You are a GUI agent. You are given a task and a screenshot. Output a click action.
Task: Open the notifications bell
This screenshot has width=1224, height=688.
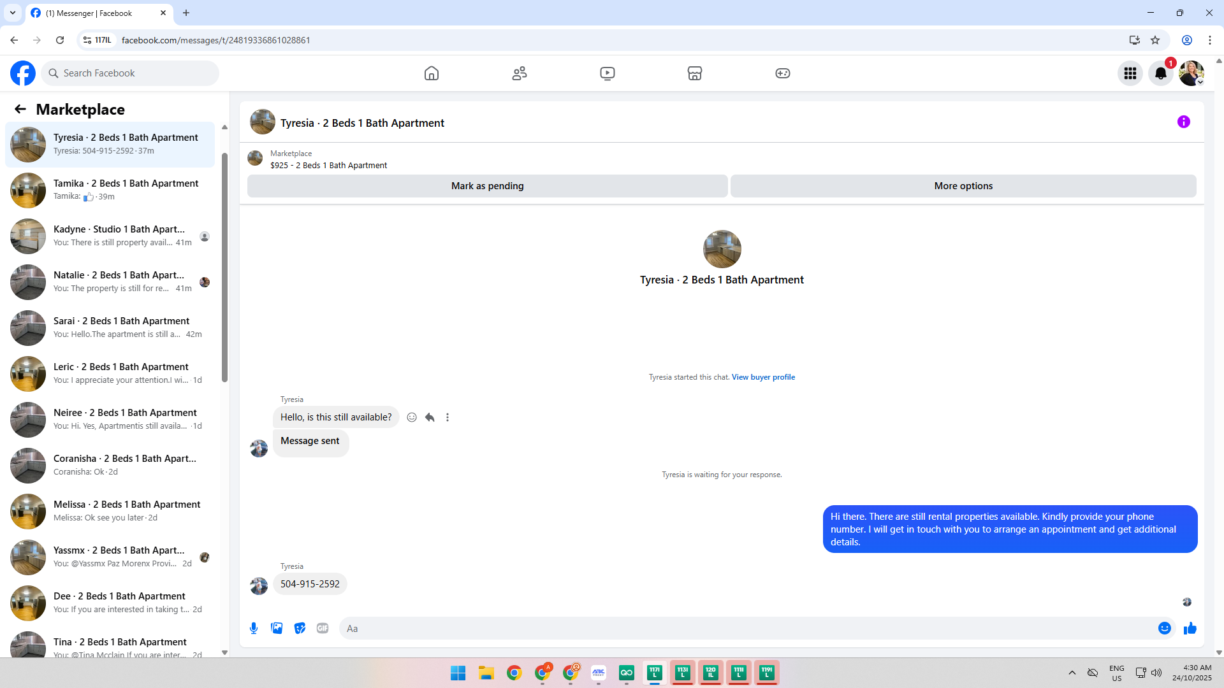click(x=1161, y=73)
